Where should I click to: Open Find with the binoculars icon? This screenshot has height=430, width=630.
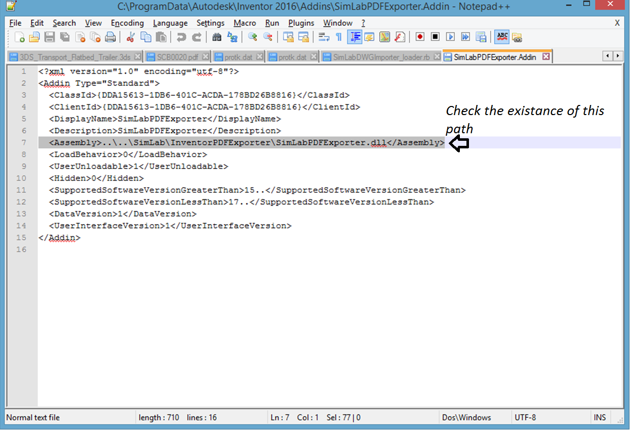(217, 37)
